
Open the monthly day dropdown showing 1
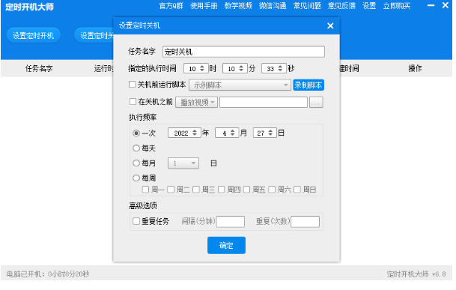click(x=183, y=163)
